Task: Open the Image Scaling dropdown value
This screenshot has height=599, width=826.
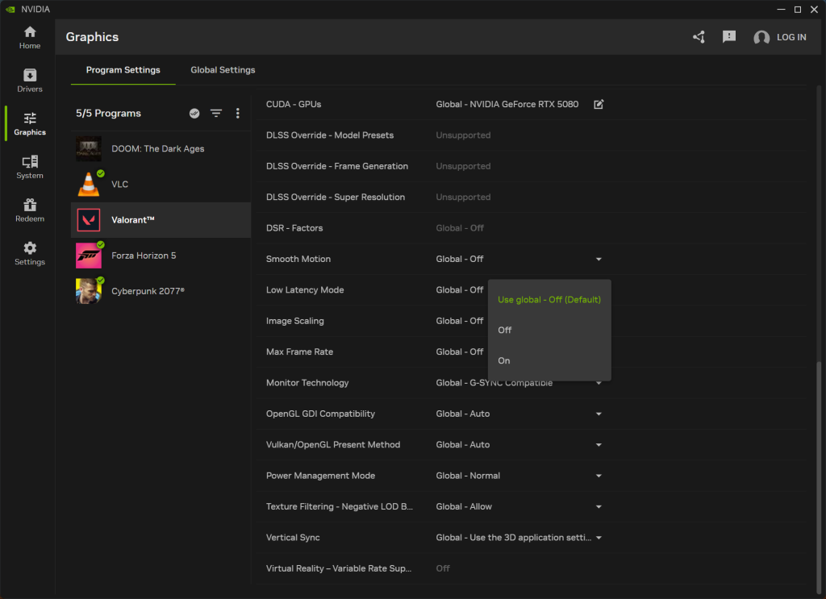Action: 459,321
